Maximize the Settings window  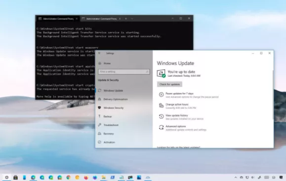pos(261,53)
